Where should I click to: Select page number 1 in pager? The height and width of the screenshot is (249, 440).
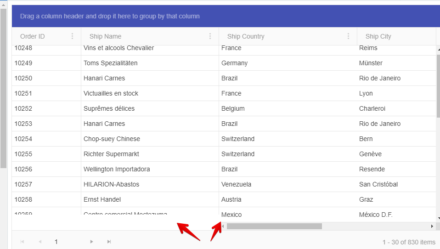tap(56, 242)
